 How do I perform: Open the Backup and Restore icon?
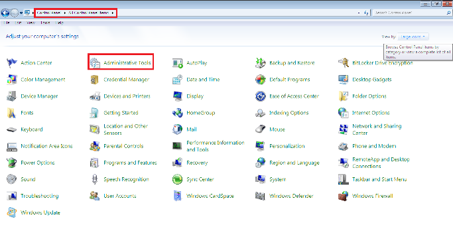(260, 63)
